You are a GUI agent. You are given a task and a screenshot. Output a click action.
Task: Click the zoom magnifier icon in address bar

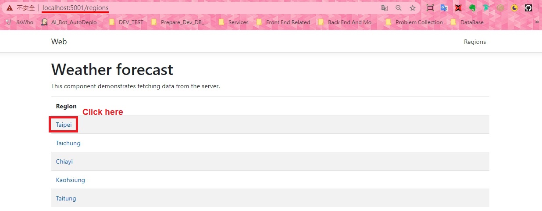[399, 8]
